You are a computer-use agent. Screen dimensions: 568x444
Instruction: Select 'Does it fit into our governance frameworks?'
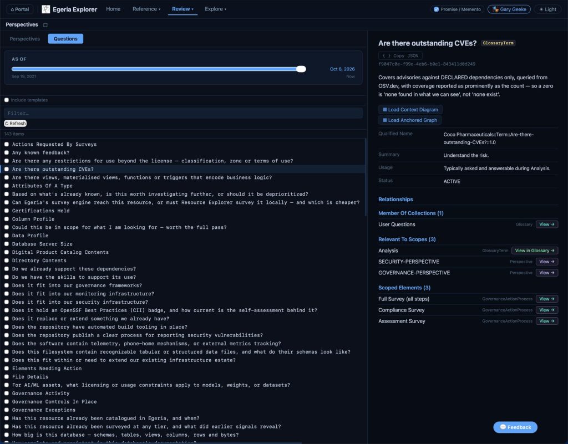pos(183,285)
